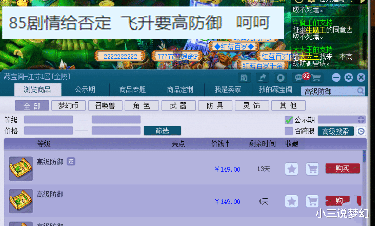Open the 商品专题 tab
375x226 pixels.
133,90
